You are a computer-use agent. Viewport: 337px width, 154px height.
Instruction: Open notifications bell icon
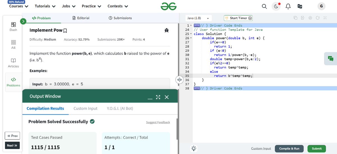pos(288,6)
